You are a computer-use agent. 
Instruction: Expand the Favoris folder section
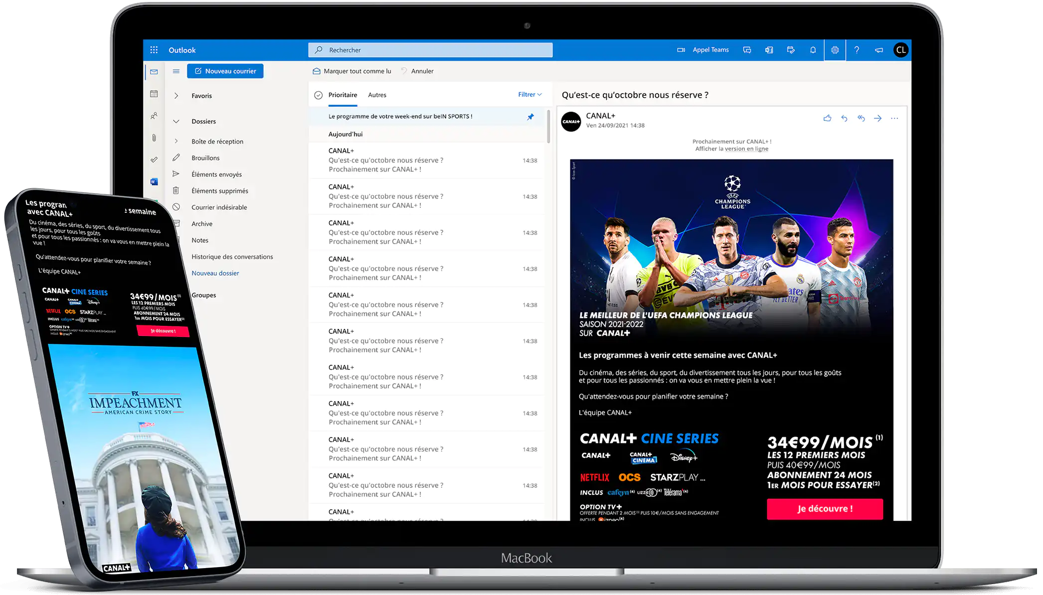pyautogui.click(x=176, y=95)
